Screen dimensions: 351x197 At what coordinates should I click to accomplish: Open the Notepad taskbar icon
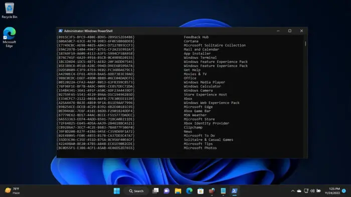point(223,191)
